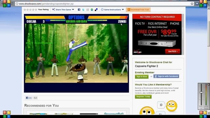Click the Sign In Now button
Viewport: 210px width, 118px height.
click(x=142, y=77)
